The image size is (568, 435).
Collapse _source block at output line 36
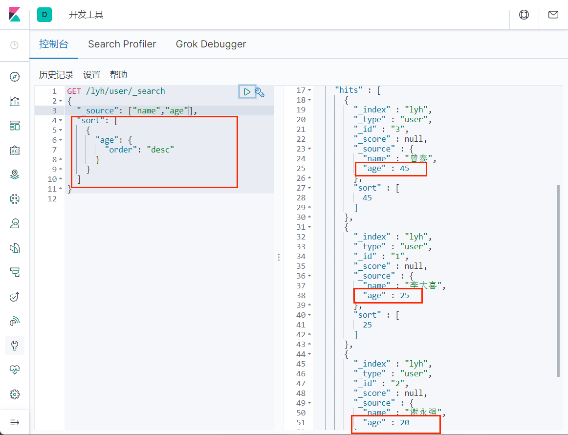click(309, 276)
